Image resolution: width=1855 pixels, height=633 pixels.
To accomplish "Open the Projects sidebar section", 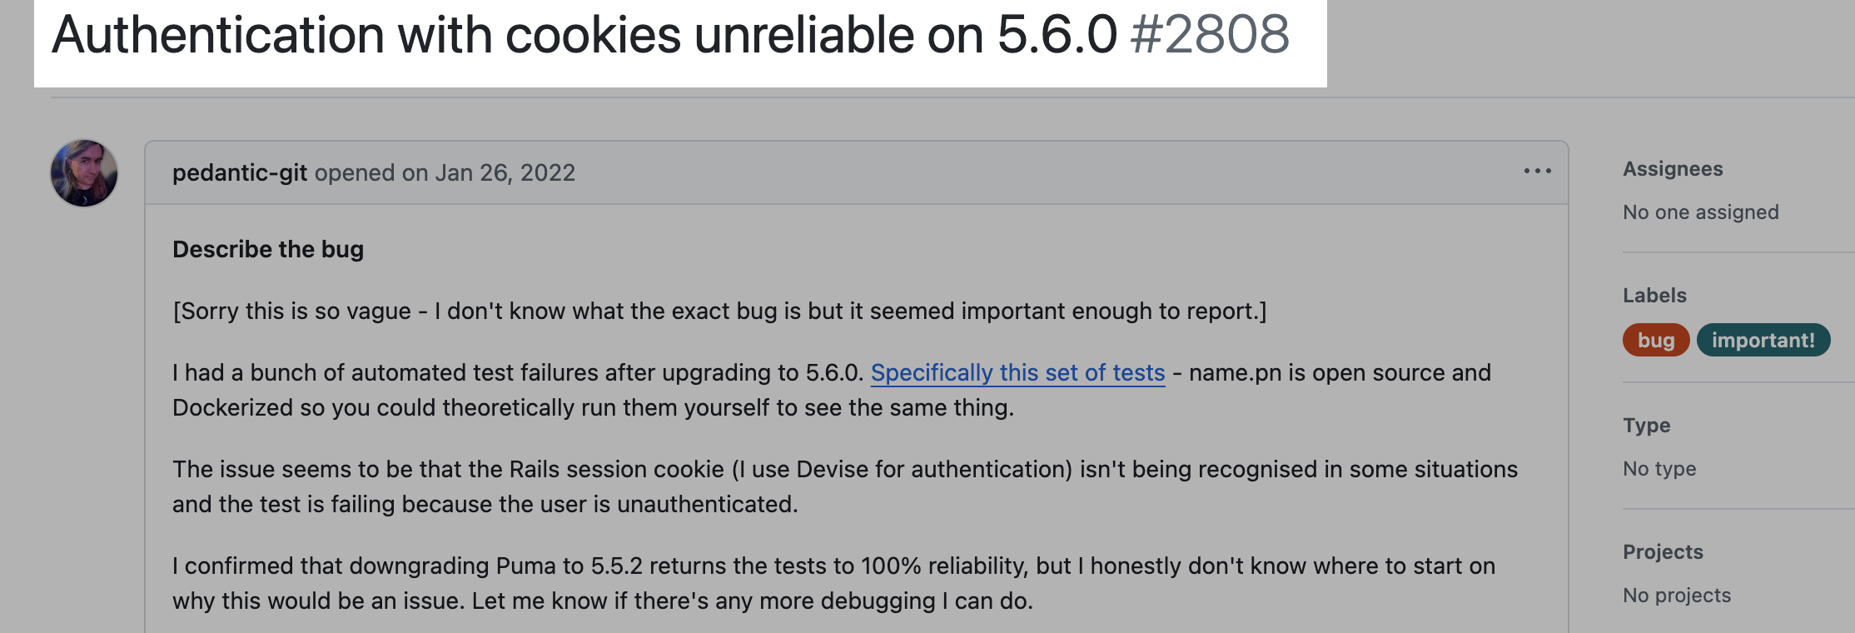I will click(x=1663, y=552).
